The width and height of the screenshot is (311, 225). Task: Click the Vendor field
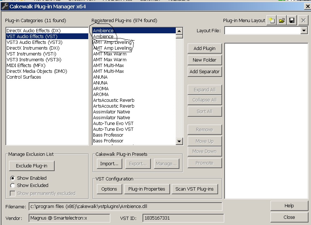pos(69,218)
